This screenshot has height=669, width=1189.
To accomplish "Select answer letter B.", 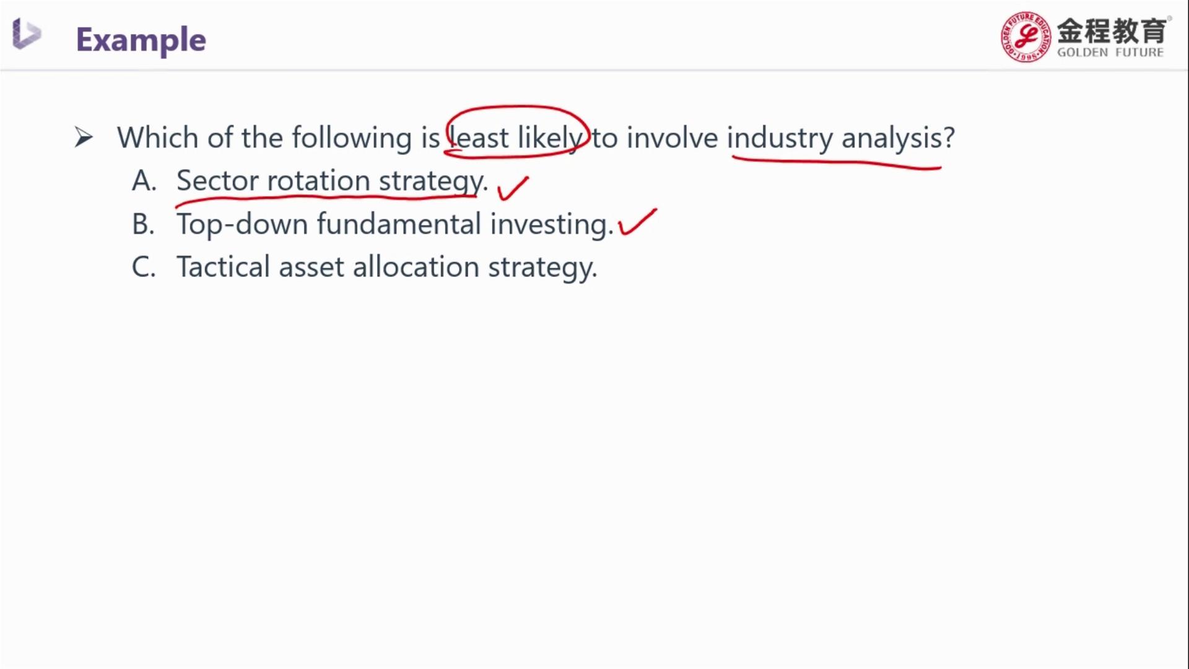I will pos(144,224).
